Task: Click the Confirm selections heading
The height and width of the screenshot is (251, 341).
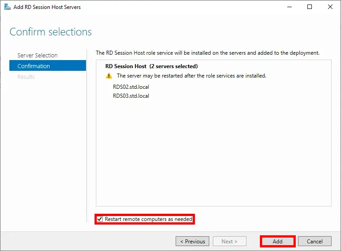Action: click(51, 32)
